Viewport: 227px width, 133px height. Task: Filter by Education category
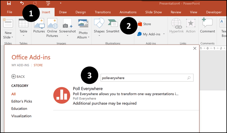point(19,109)
